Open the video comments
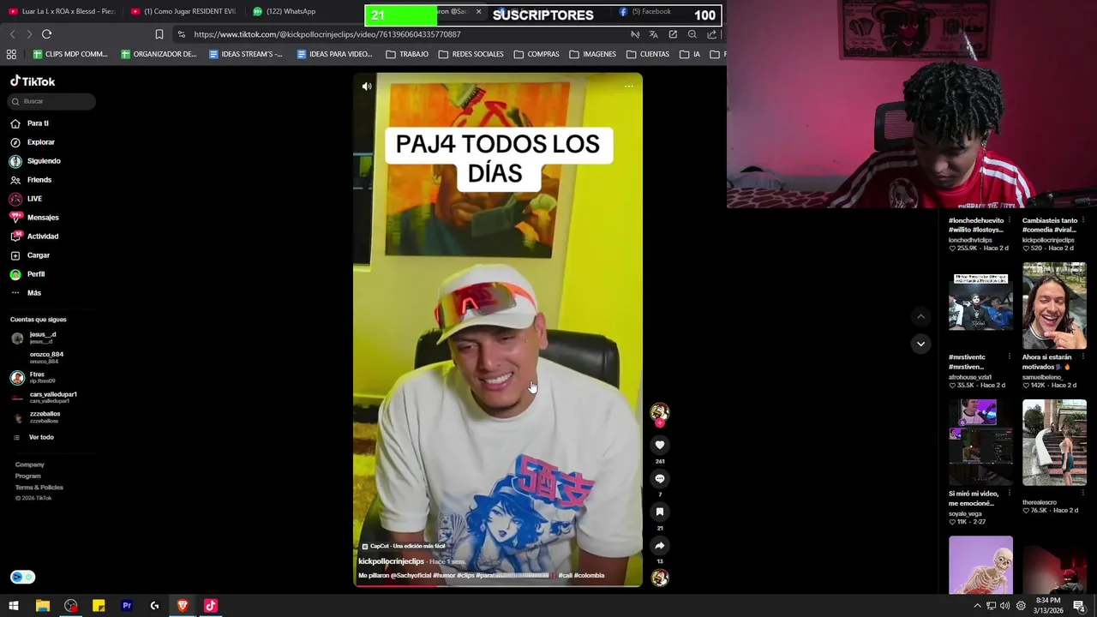The image size is (1097, 617). [x=660, y=478]
